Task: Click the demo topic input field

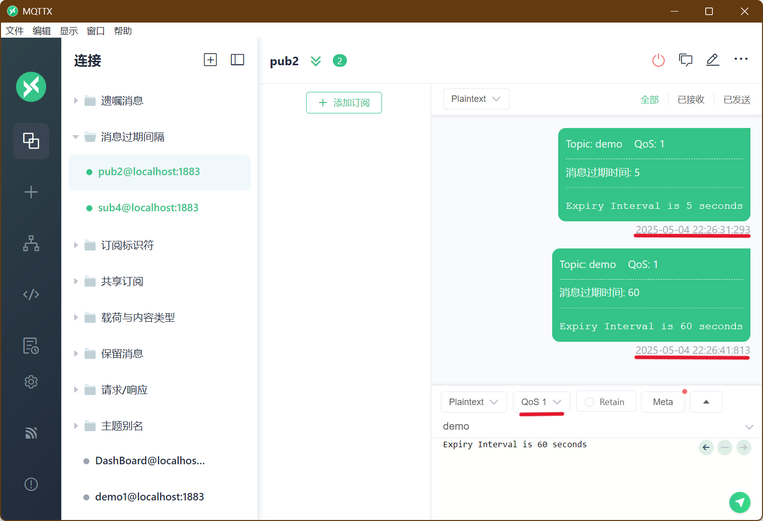Action: [x=587, y=426]
